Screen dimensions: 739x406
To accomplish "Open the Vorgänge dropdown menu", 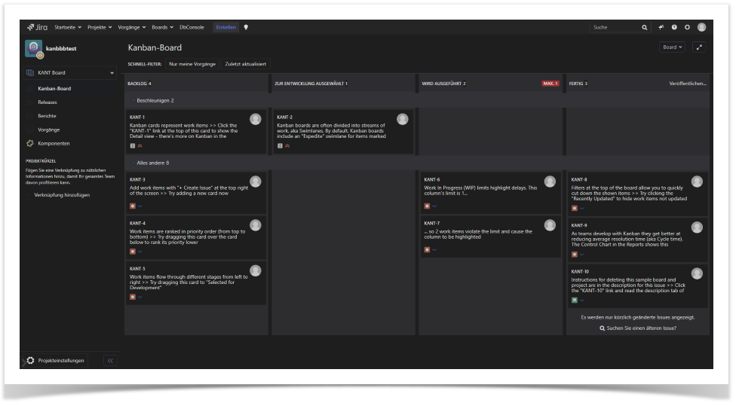I will point(131,27).
